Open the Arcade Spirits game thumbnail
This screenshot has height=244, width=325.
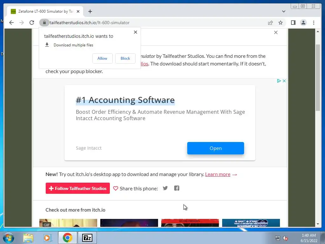pyautogui.click(x=251, y=223)
